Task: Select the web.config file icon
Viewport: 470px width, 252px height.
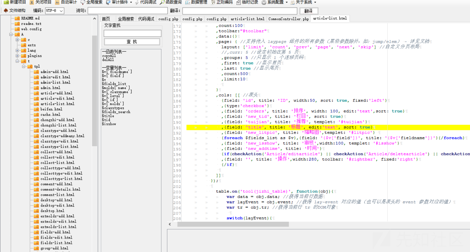Action: 17,29
